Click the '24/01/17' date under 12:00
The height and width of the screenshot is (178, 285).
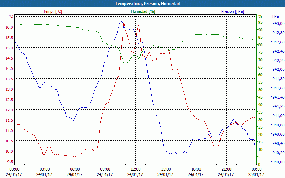[136, 174]
